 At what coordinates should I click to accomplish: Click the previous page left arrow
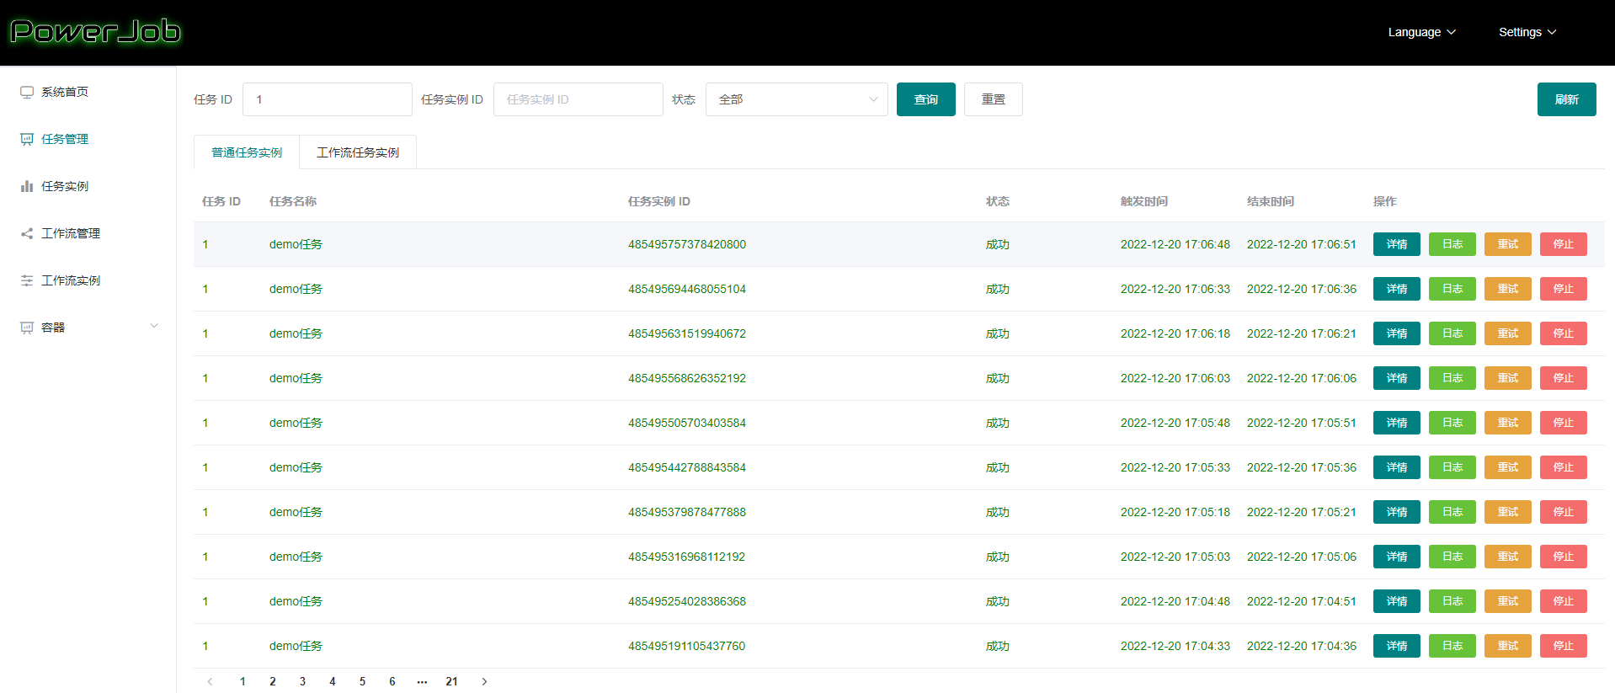[x=211, y=681]
